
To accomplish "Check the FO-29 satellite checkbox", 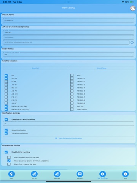I will (6, 100).
